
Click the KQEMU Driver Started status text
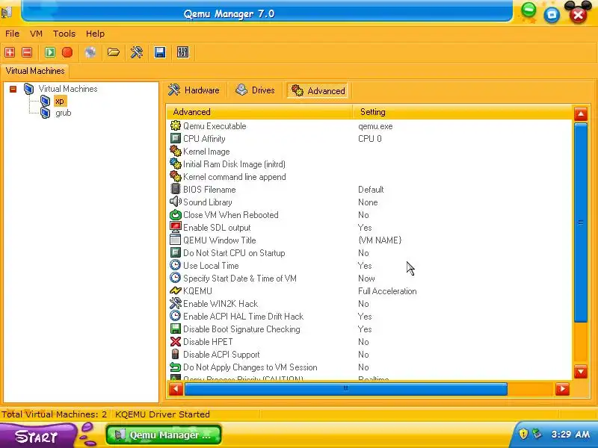point(162,414)
